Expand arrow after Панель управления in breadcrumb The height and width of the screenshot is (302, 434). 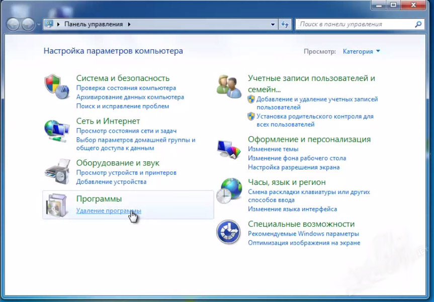129,24
